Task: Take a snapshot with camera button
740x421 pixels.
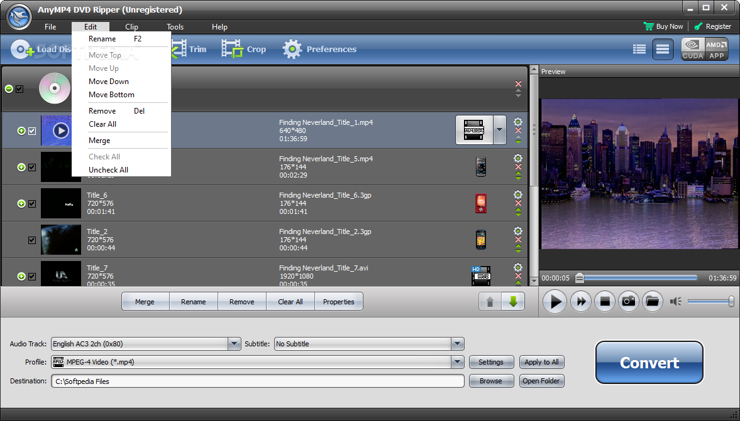Action: [x=628, y=301]
